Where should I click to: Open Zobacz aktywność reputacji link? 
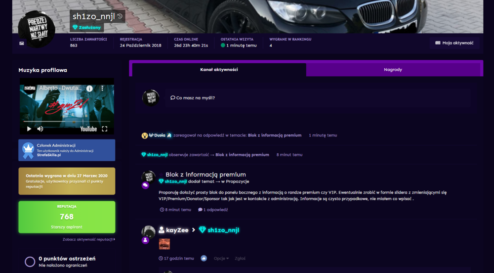pyautogui.click(x=89, y=239)
